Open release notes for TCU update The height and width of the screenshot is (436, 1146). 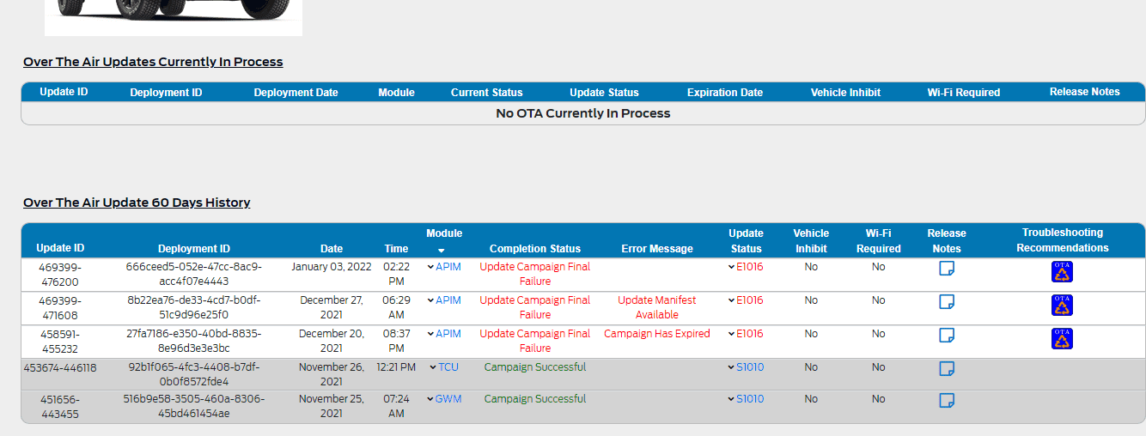pos(947,368)
